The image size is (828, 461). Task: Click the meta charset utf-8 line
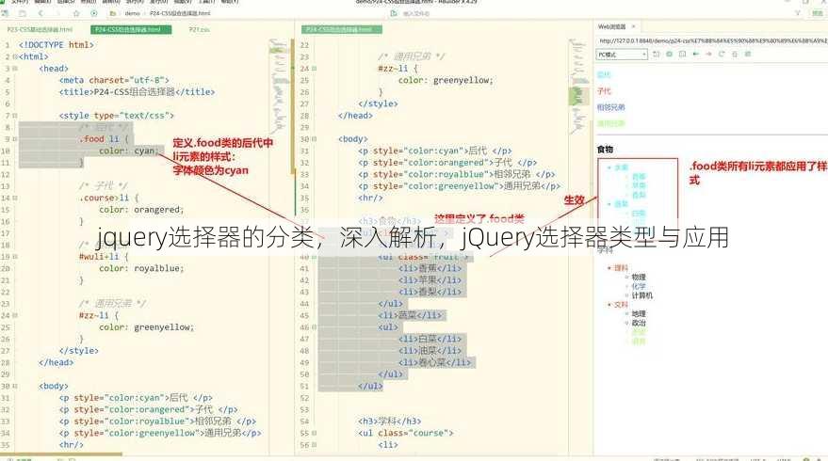[x=114, y=80]
